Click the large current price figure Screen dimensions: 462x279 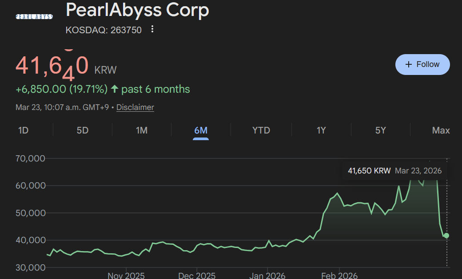pos(52,65)
